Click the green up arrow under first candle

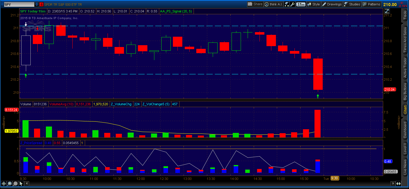[26, 76]
